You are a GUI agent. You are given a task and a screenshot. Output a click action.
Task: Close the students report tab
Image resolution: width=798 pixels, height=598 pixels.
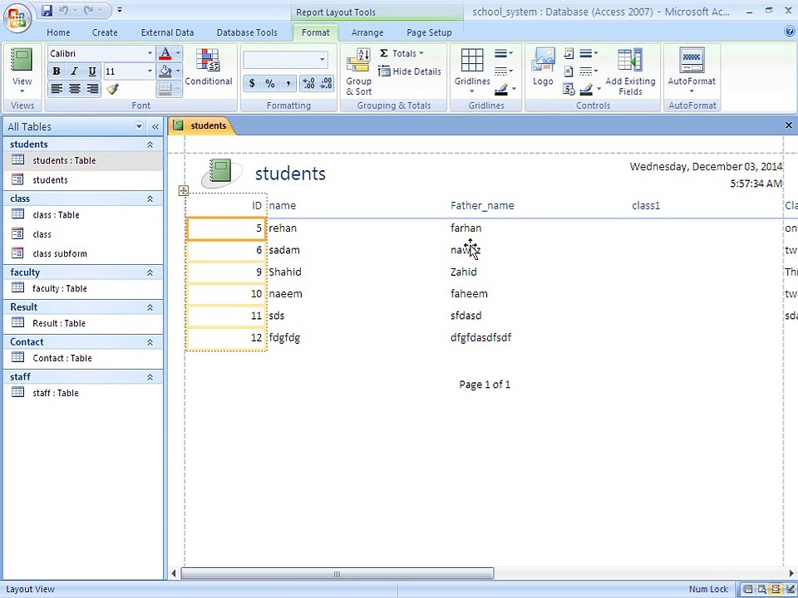point(789,125)
